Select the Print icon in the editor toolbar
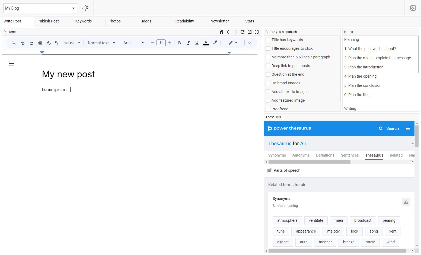This screenshot has width=421, height=255. [x=40, y=43]
